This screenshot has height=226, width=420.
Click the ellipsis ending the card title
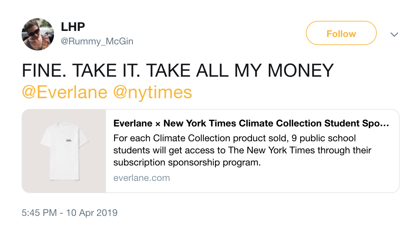pos(386,123)
